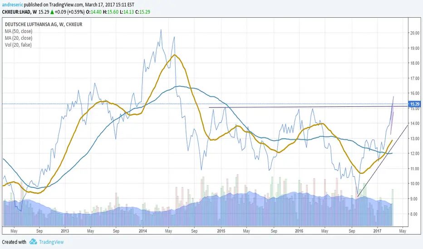
Task: Click the high price value H:15.60
Action: [111, 12]
